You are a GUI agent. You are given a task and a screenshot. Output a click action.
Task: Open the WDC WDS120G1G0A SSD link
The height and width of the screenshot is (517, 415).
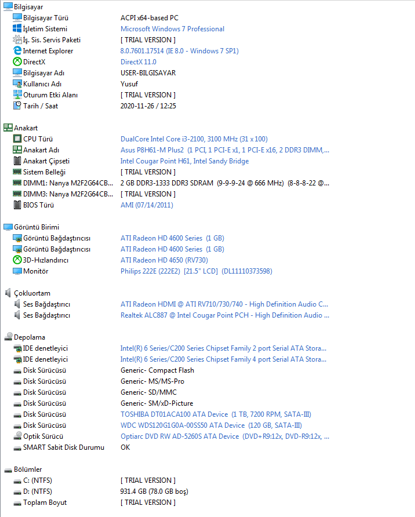click(x=211, y=425)
